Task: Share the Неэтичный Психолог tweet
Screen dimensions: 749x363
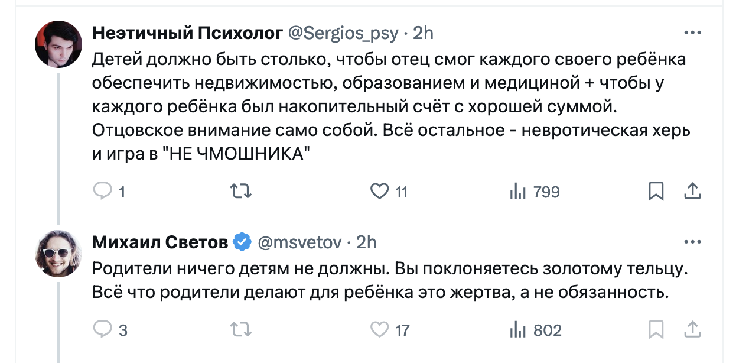Action: click(x=692, y=191)
